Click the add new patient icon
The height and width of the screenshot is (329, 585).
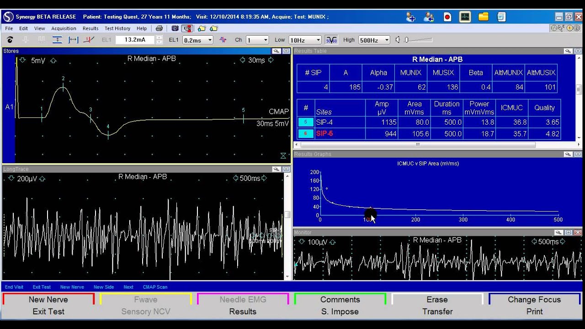410,17
